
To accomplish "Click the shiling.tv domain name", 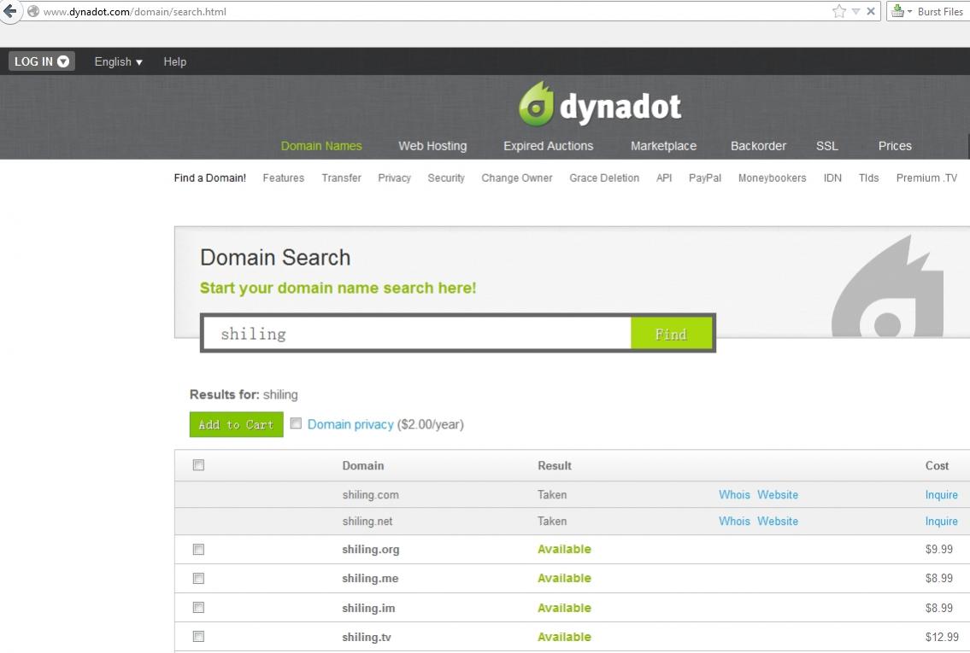I will pyautogui.click(x=367, y=637).
